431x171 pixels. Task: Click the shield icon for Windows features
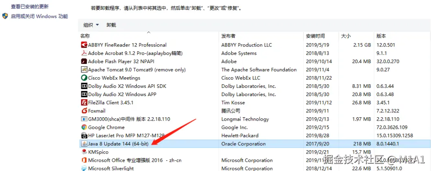5,16
